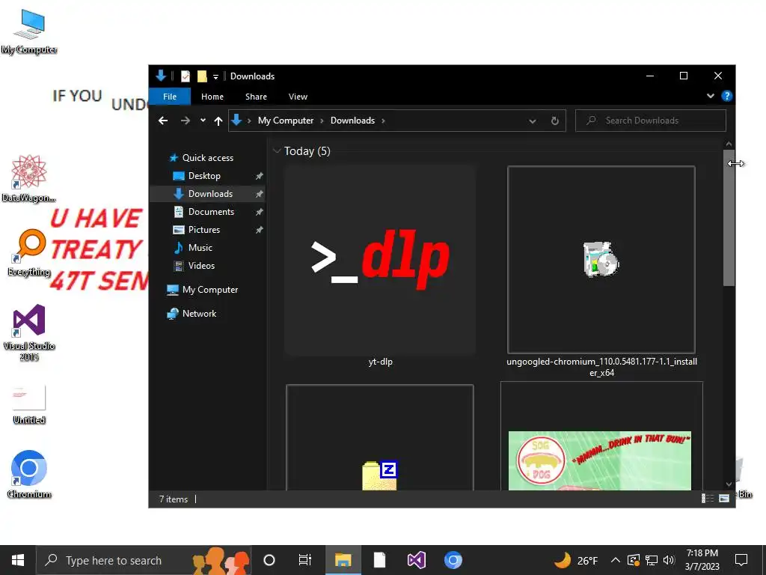
Task: Open Customize Quick Access Toolbar dropdown
Action: point(215,77)
